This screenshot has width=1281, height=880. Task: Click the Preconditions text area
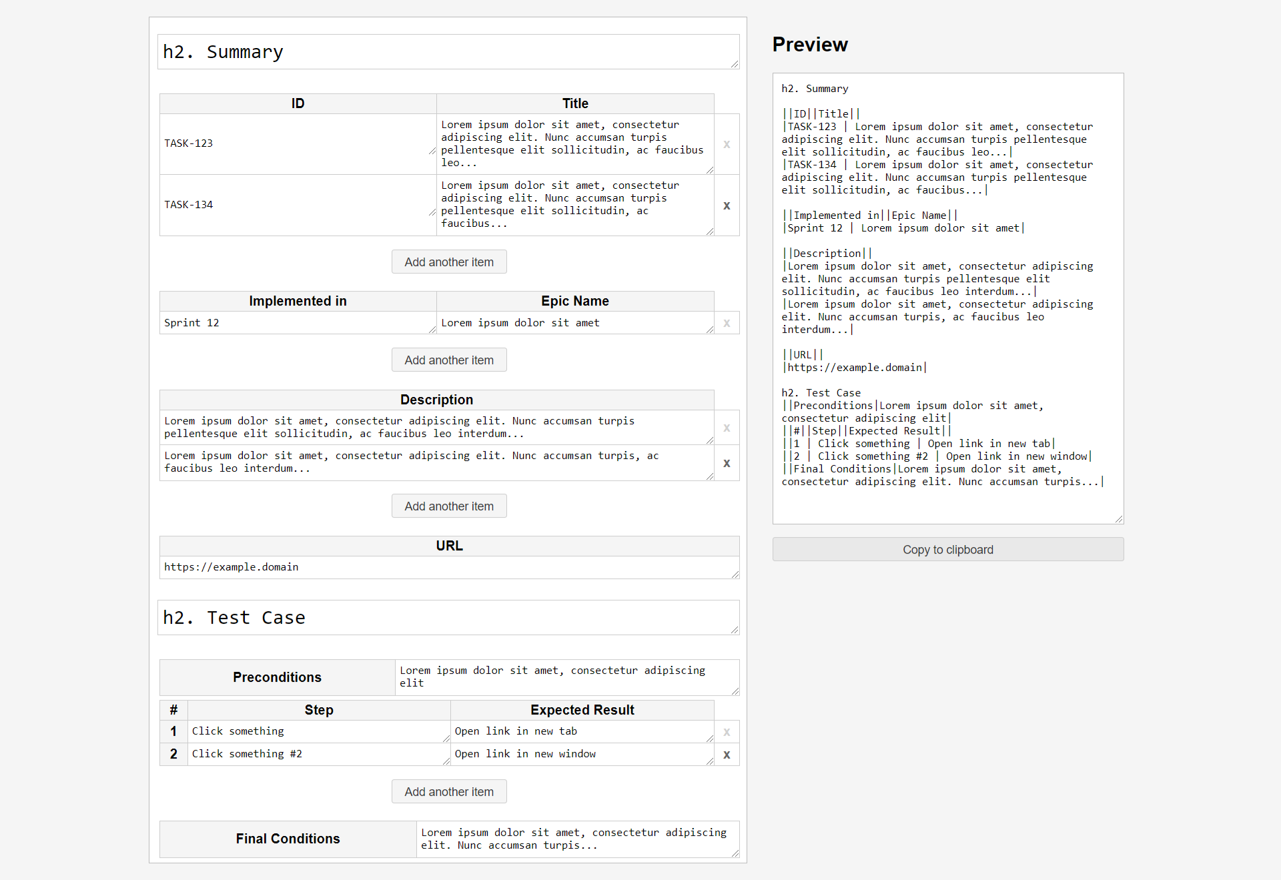pyautogui.click(x=566, y=677)
